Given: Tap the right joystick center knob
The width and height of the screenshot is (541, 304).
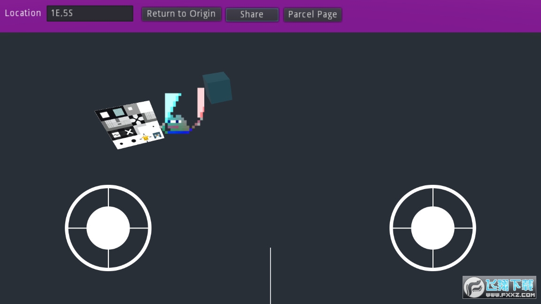Looking at the screenshot, I should [x=433, y=228].
